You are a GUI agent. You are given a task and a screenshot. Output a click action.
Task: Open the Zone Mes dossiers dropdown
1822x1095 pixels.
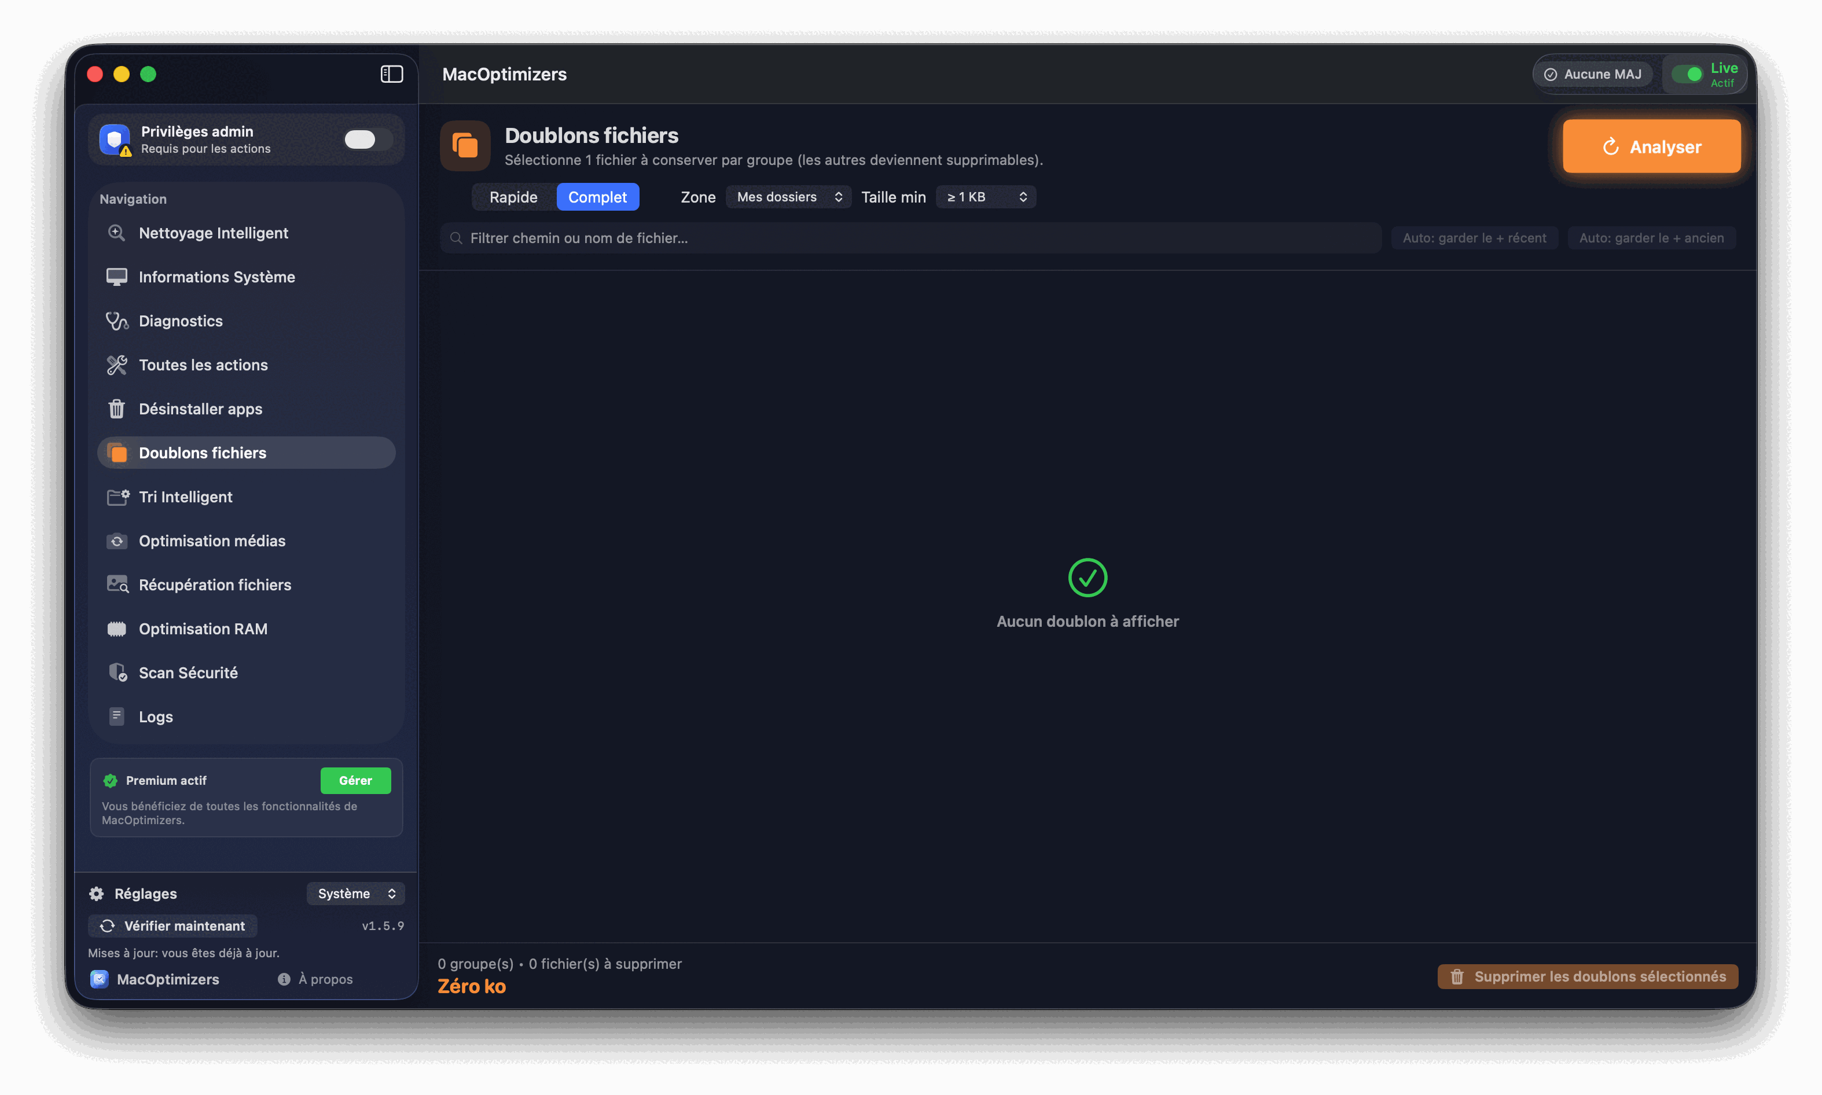pyautogui.click(x=788, y=197)
